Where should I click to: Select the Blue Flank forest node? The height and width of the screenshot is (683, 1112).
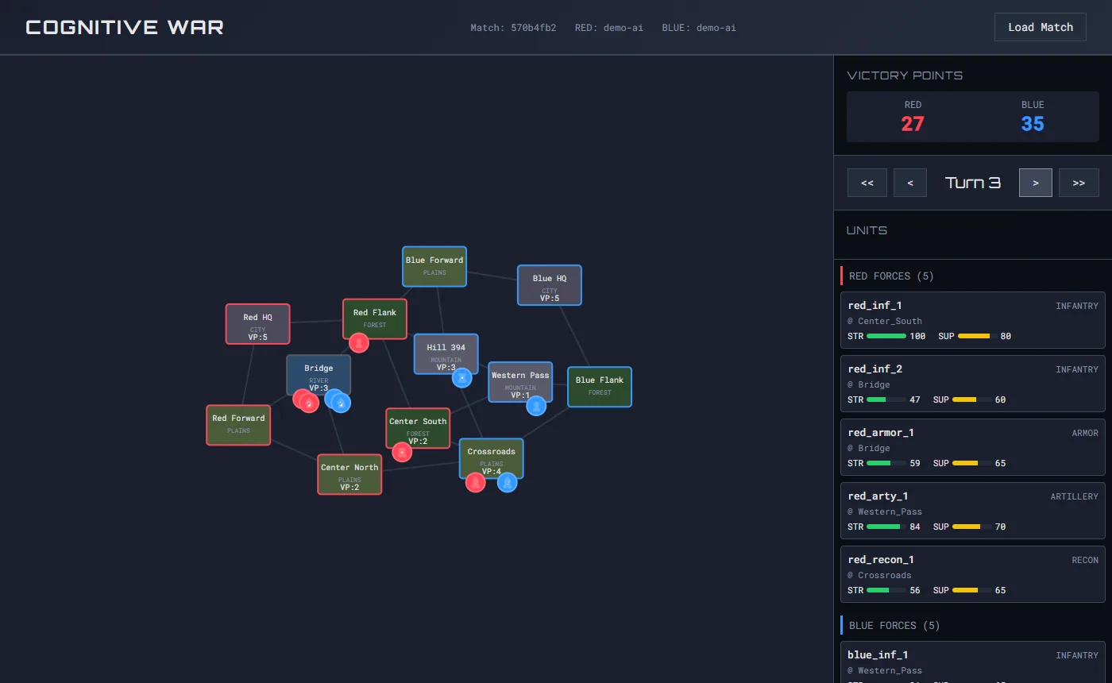click(x=600, y=387)
